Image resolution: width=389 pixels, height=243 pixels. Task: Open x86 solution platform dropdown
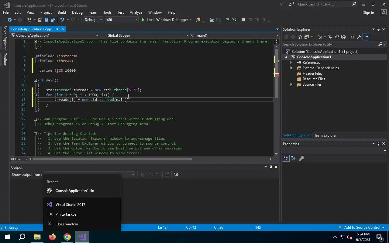pos(122,20)
